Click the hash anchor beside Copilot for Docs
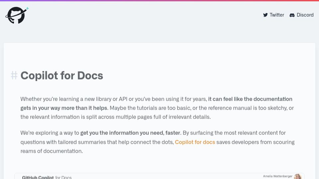Image resolution: width=319 pixels, height=179 pixels. point(14,75)
